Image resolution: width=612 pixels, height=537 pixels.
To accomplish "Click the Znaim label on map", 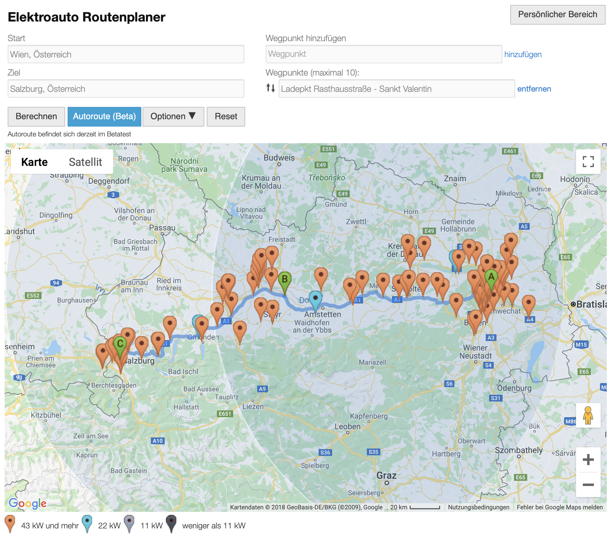I will pyautogui.click(x=455, y=178).
